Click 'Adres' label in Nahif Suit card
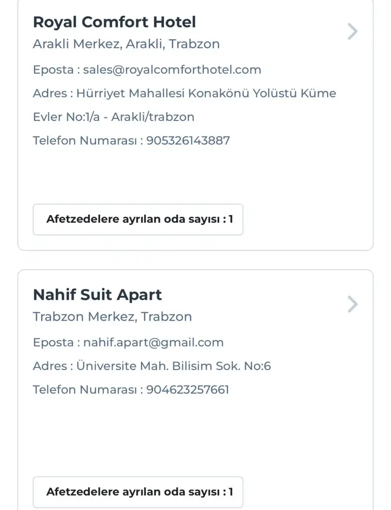The image size is (391, 510). click(50, 367)
